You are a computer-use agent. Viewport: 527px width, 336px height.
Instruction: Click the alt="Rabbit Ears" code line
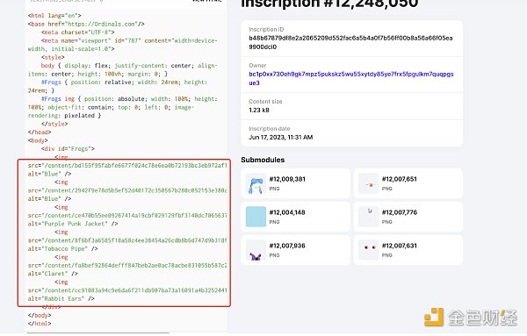[x=61, y=299]
